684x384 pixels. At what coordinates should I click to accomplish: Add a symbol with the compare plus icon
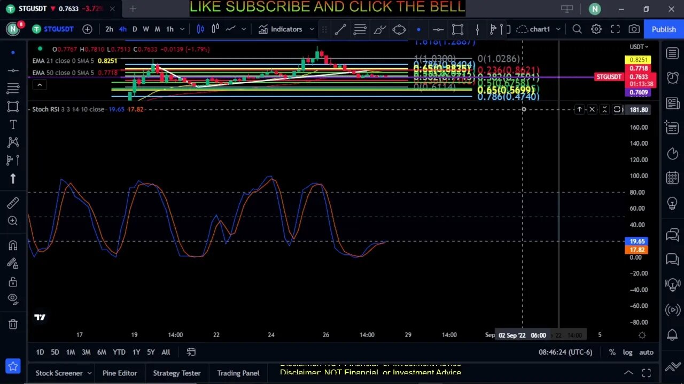coord(87,29)
